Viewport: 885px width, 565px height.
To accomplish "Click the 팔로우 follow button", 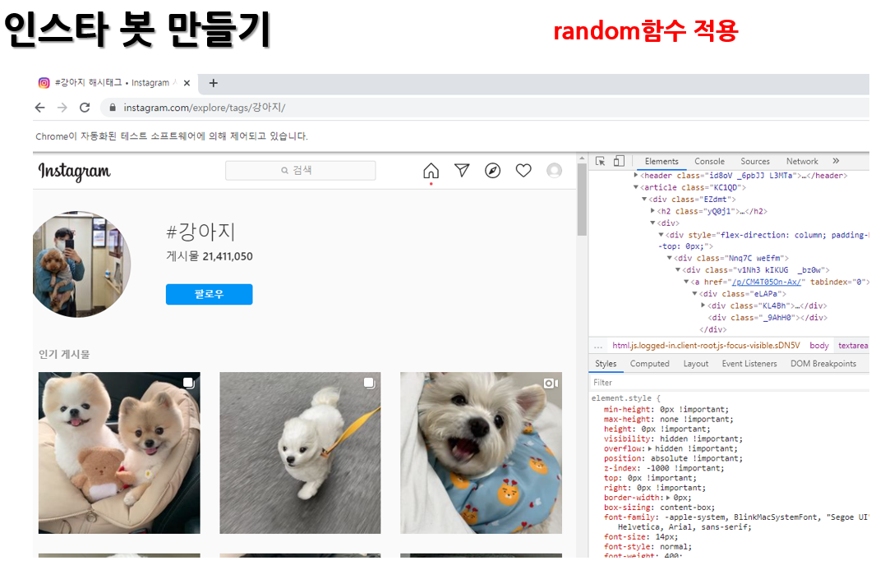I will click(209, 294).
